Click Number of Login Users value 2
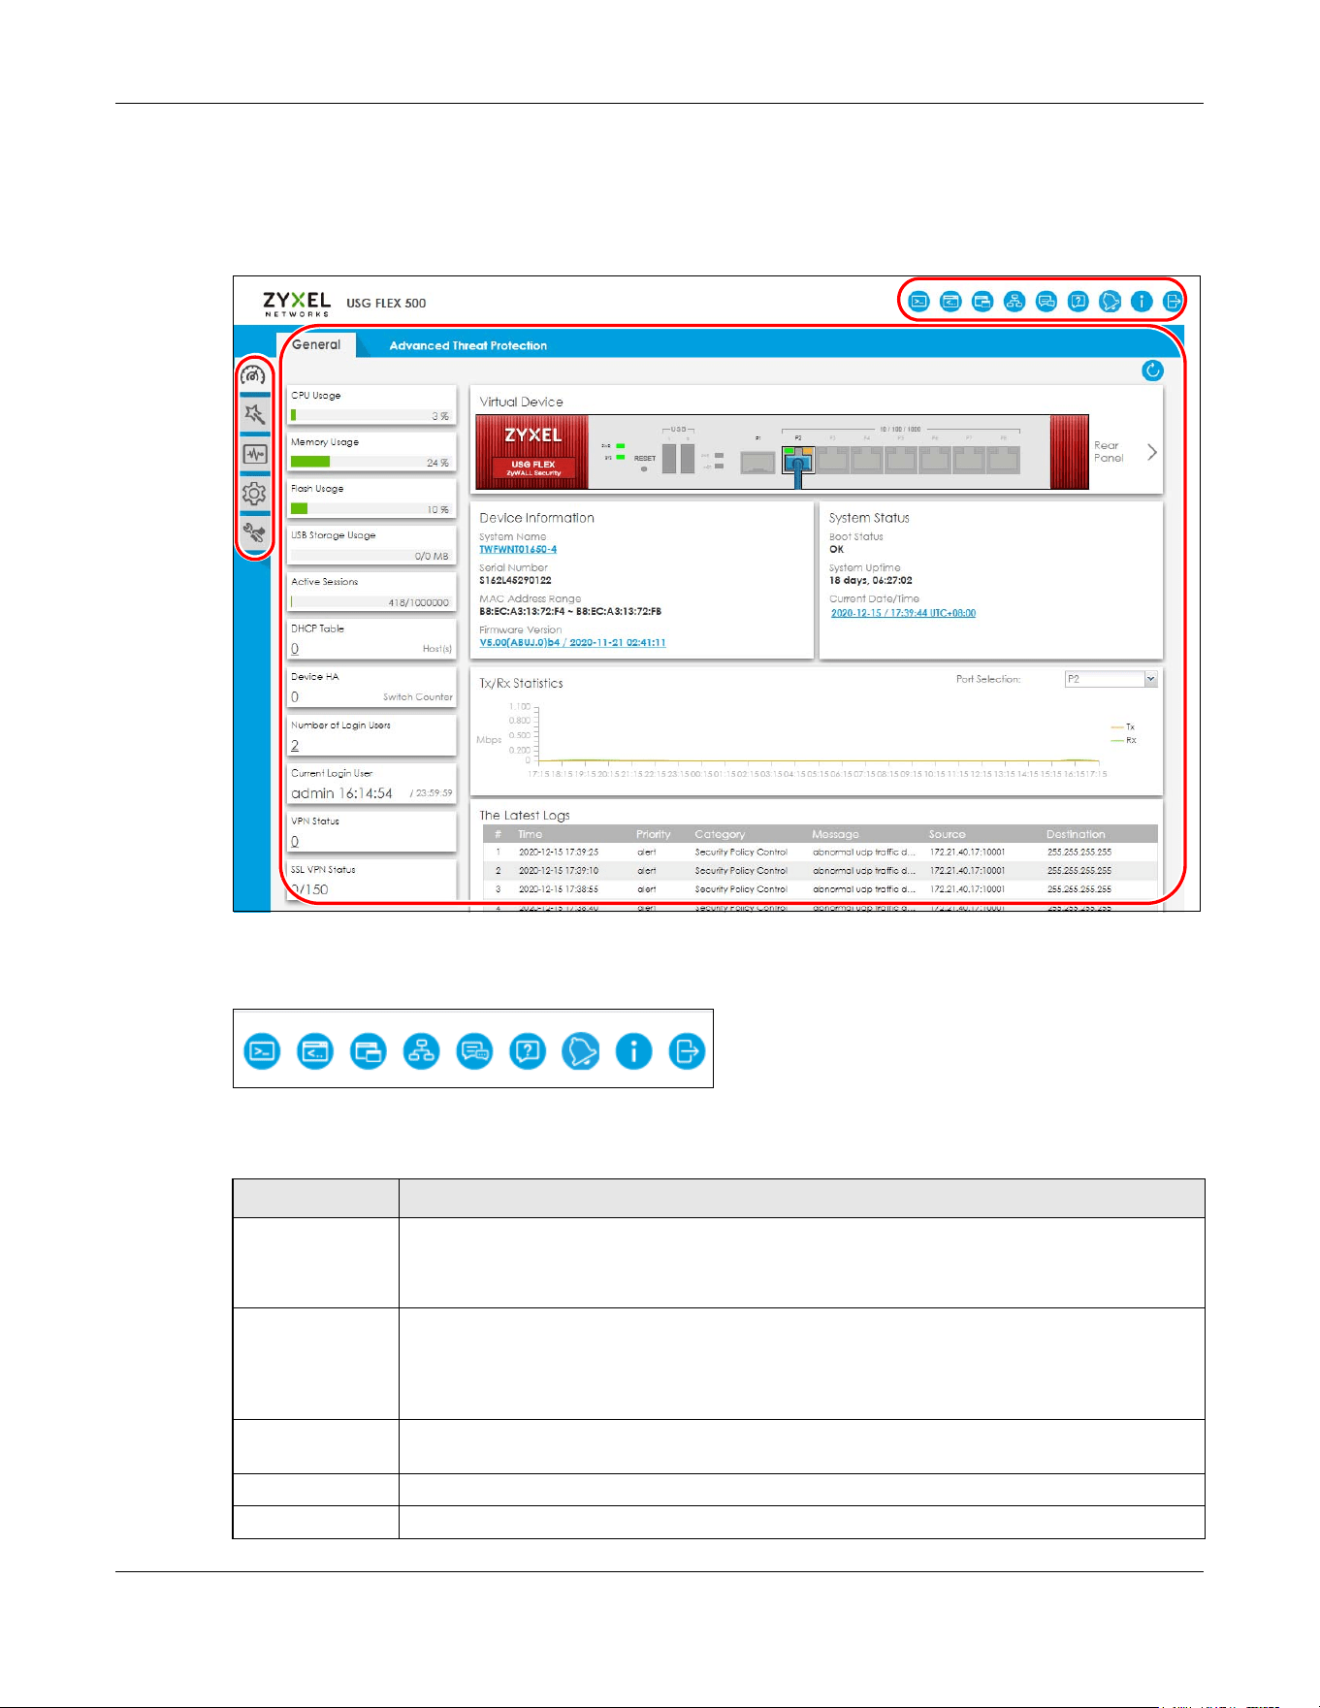 (295, 745)
